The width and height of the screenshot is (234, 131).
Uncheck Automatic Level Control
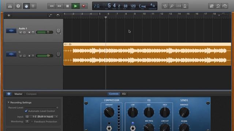[x=26, y=111]
